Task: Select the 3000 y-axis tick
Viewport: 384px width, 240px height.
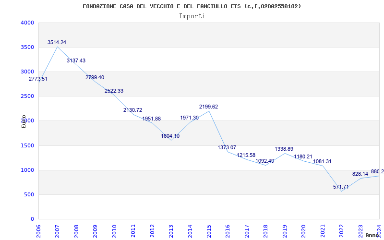Action: (27, 72)
